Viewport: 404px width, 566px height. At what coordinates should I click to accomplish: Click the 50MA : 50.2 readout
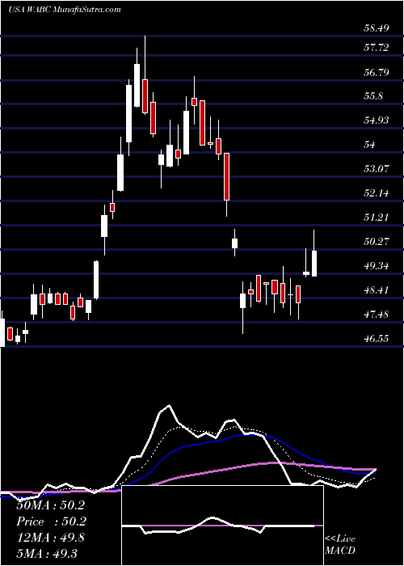[50, 505]
